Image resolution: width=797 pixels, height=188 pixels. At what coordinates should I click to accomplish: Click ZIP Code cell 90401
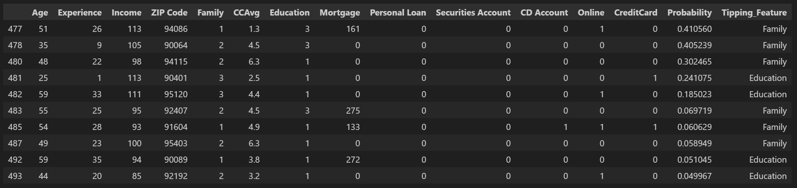pyautogui.click(x=175, y=78)
